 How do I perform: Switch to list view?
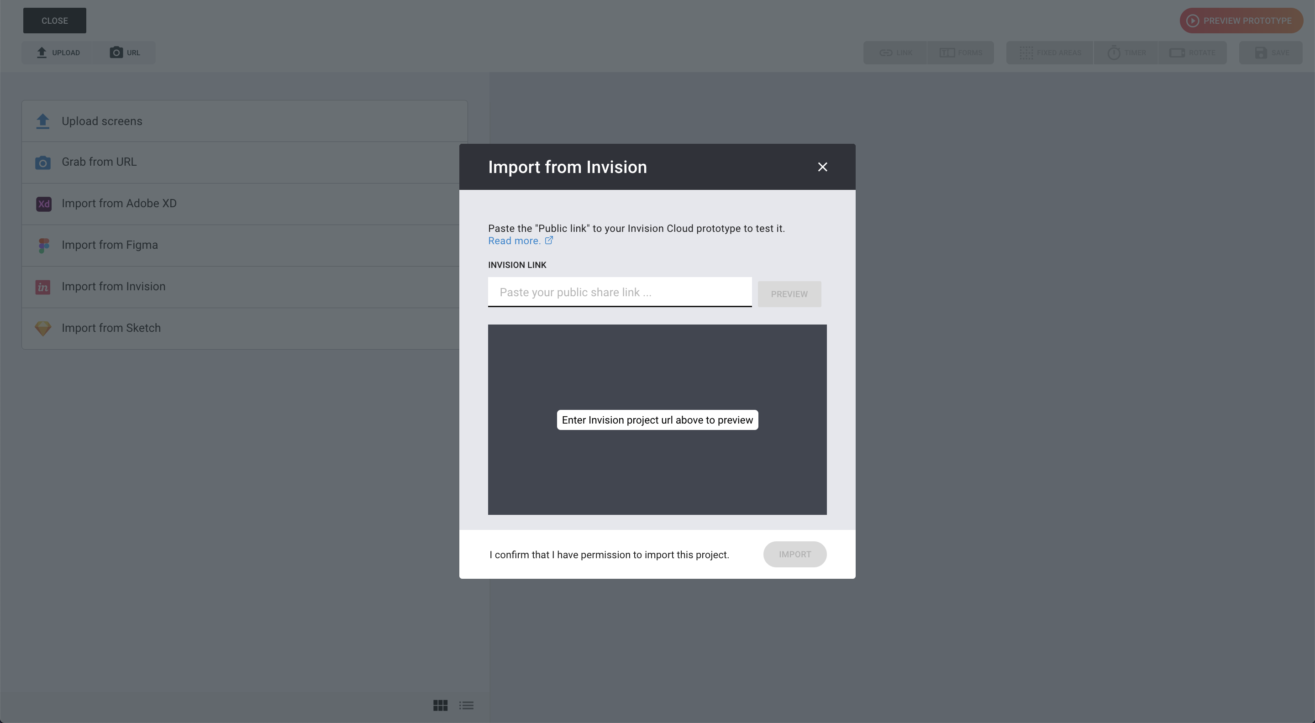(466, 705)
